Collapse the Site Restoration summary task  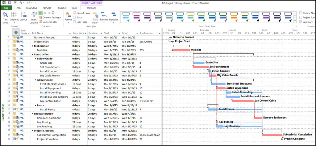(x=32, y=114)
